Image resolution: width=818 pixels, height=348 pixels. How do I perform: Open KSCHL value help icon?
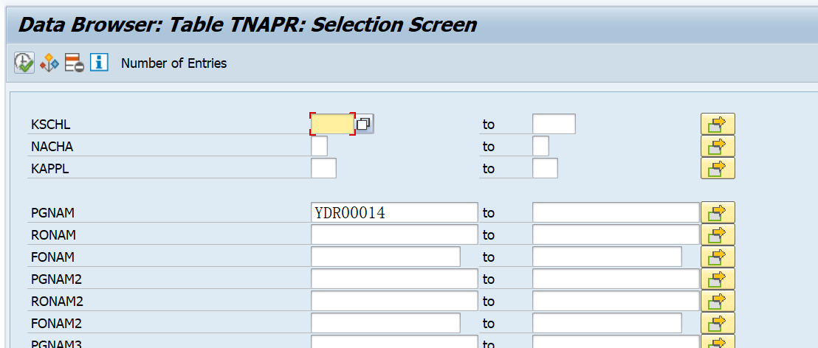coord(365,124)
